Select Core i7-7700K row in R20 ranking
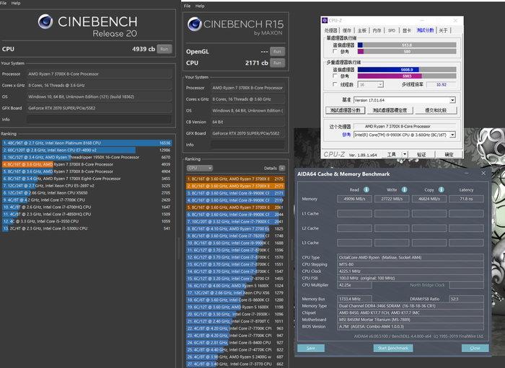 click(x=87, y=200)
